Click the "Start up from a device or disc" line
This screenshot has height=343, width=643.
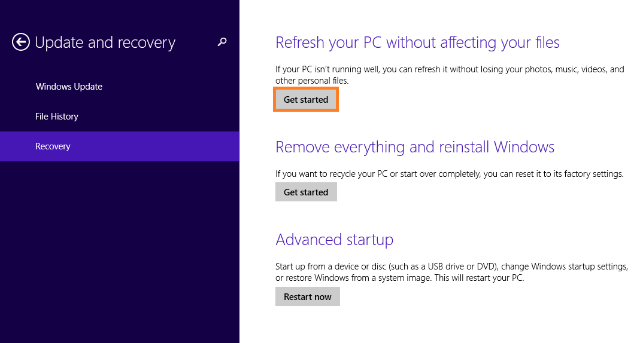tap(451, 267)
